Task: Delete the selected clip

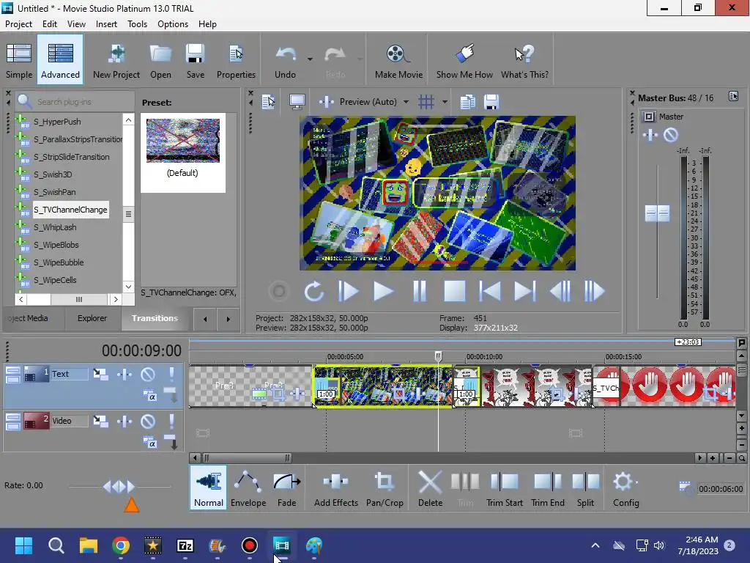Action: click(x=430, y=487)
